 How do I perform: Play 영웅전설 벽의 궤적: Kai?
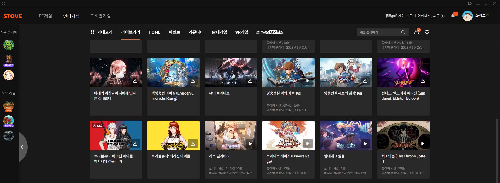tap(308, 81)
